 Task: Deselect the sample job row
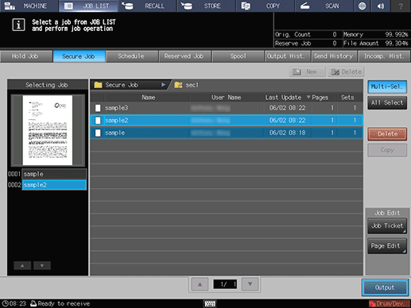coord(227,133)
